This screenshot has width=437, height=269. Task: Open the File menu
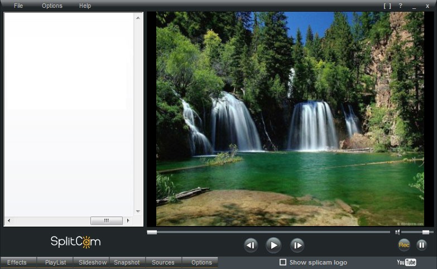[18, 6]
